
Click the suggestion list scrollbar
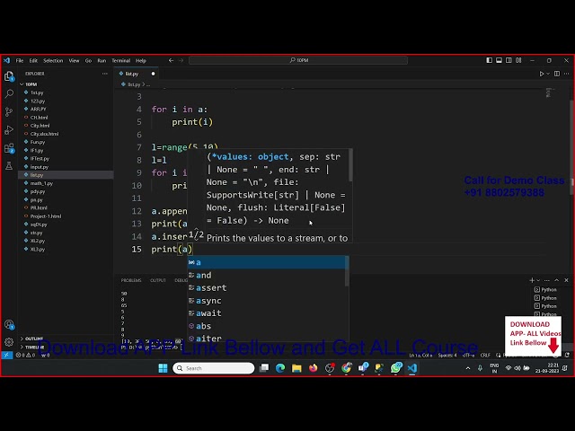(347, 271)
